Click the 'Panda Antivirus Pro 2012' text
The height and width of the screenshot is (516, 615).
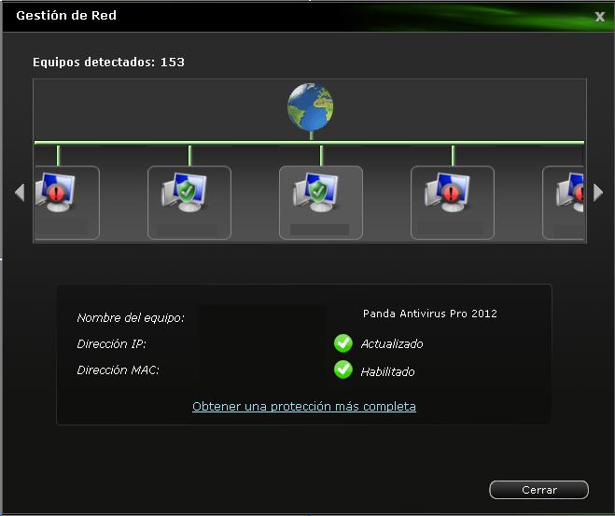tap(430, 314)
